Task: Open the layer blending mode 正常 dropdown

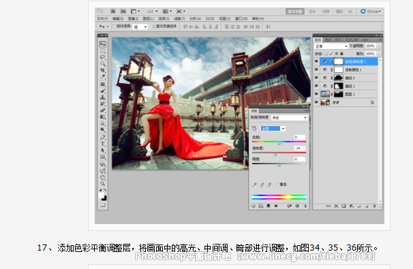Action: [x=331, y=46]
